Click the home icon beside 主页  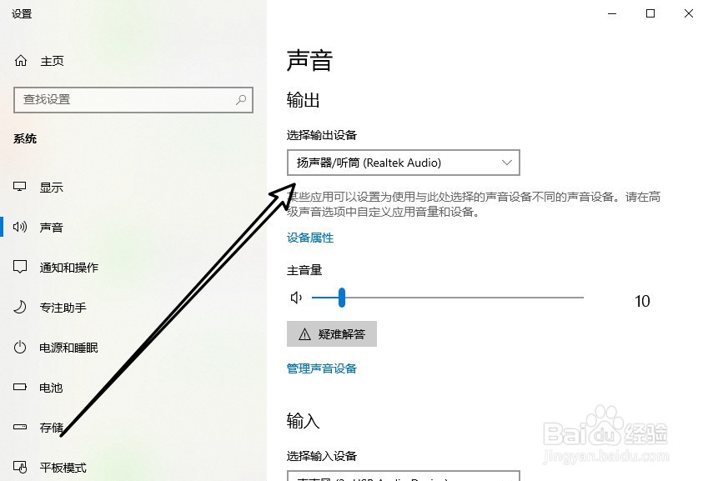point(21,61)
